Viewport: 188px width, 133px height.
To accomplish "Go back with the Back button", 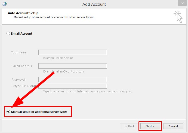I will click(130, 126).
